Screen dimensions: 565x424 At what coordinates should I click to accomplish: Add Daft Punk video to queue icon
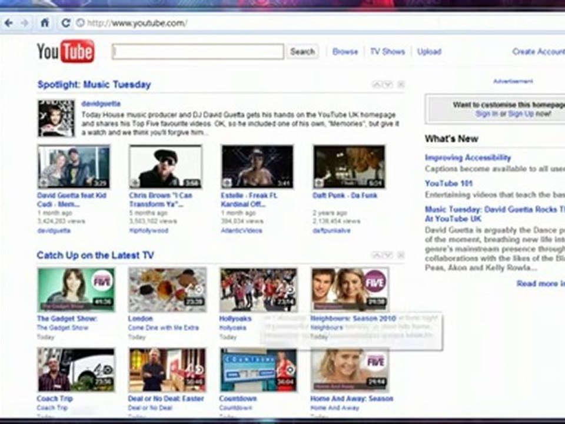[319, 183]
